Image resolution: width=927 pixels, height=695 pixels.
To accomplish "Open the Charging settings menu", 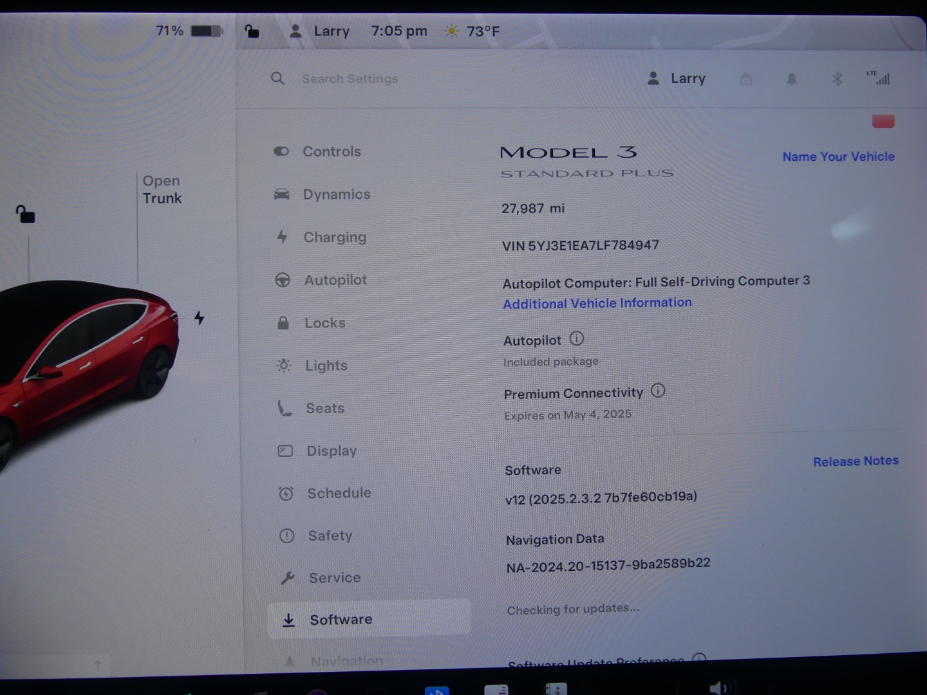I will [334, 237].
